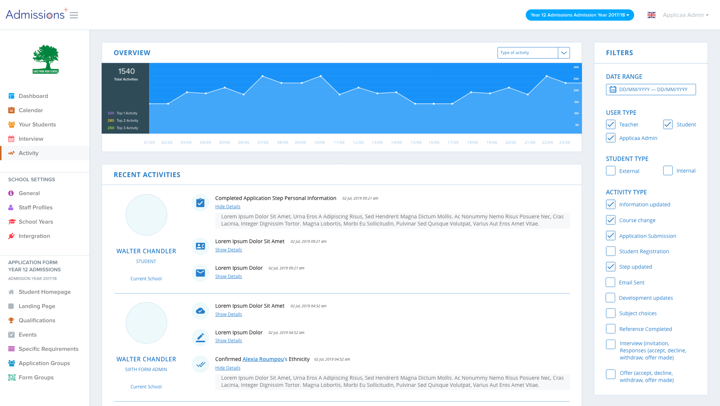
Task: Click the envelope icon beside Lorem Ipsum Dolor 09:21
Action: click(200, 273)
